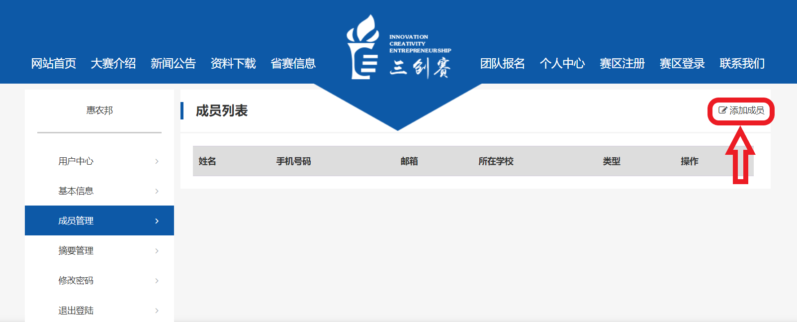Click the torch logo in header
797x322 pixels.
[x=362, y=47]
